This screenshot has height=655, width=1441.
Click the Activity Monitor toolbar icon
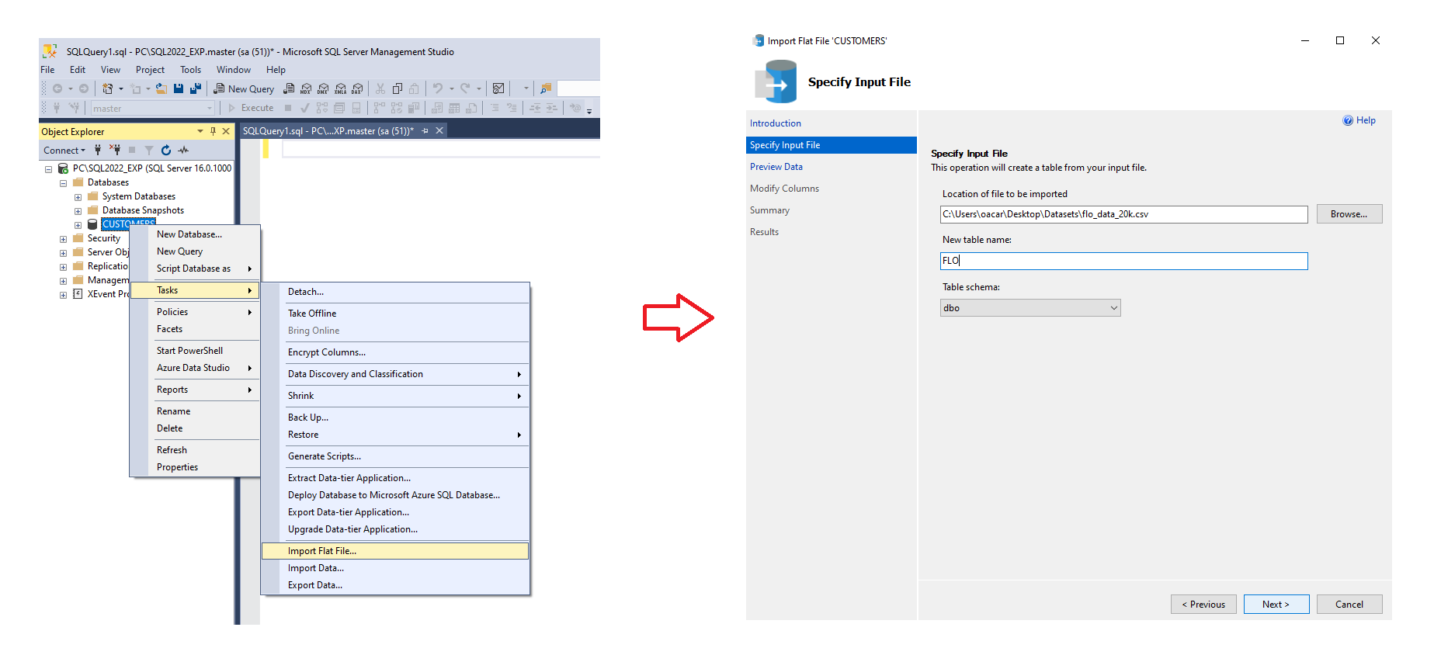(498, 88)
